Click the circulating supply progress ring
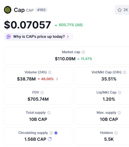Screen dimensions: 129x147 tap(50, 139)
